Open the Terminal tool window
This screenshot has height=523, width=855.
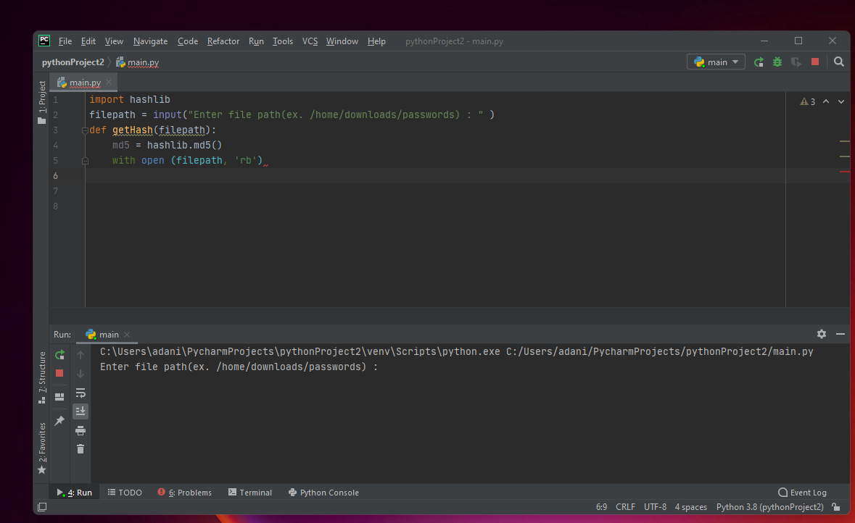click(x=249, y=493)
